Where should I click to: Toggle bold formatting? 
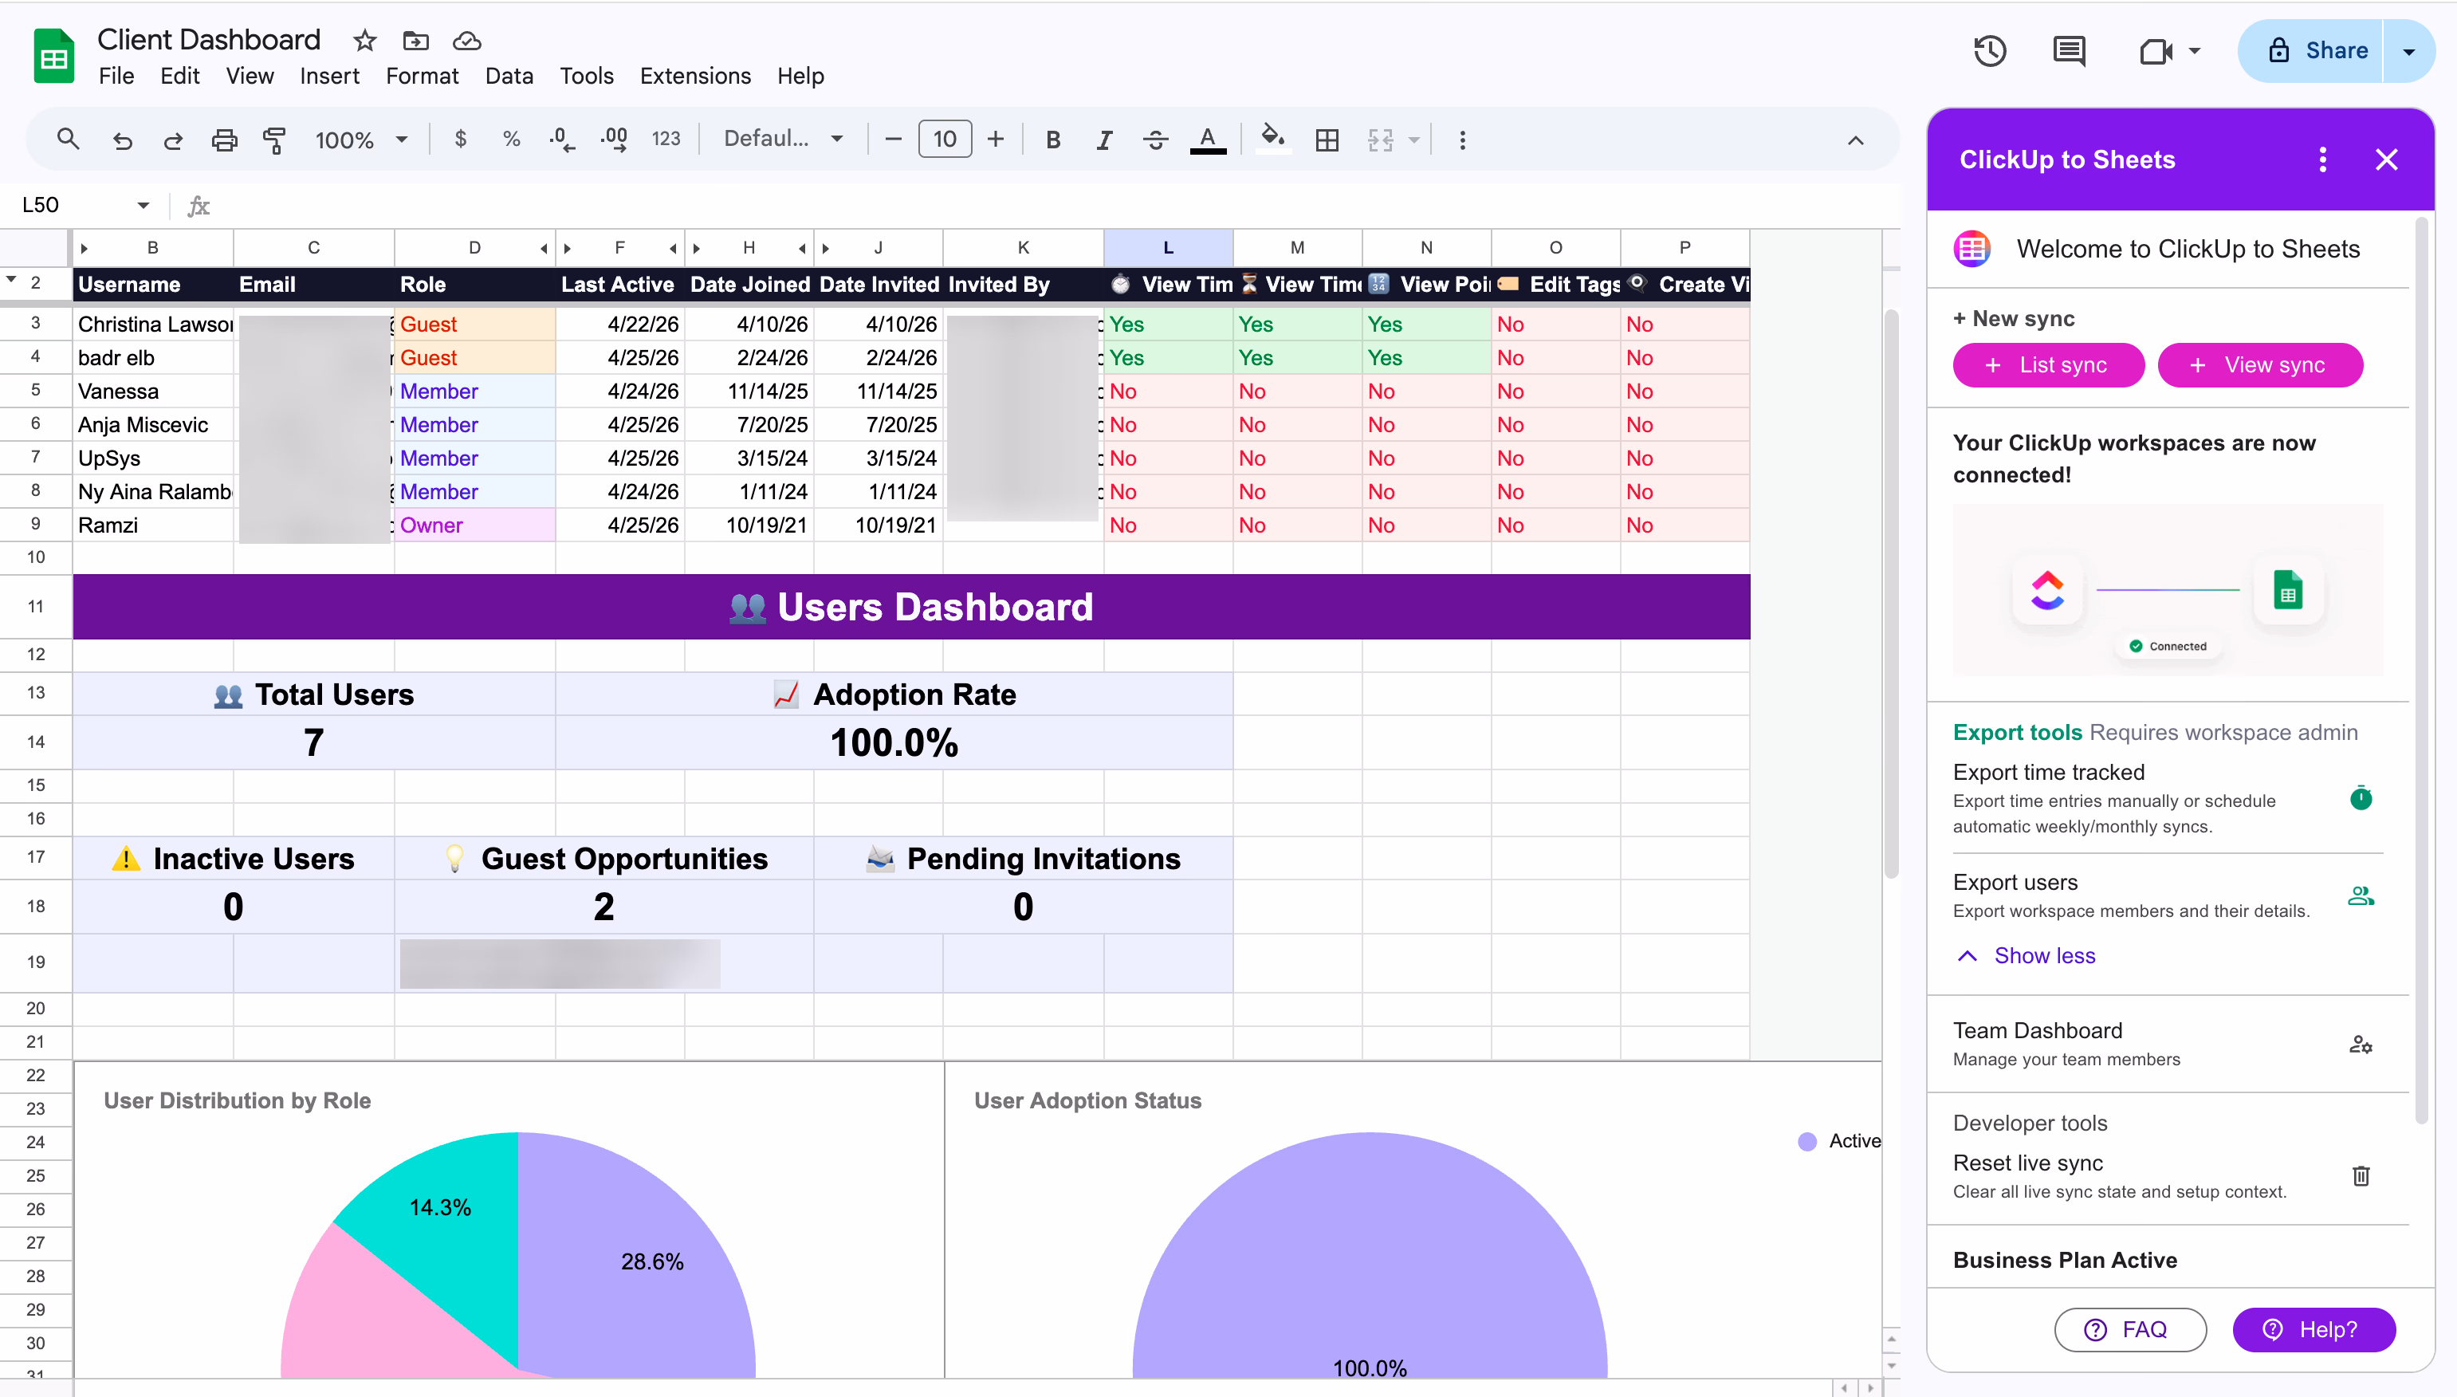pos(1053,140)
